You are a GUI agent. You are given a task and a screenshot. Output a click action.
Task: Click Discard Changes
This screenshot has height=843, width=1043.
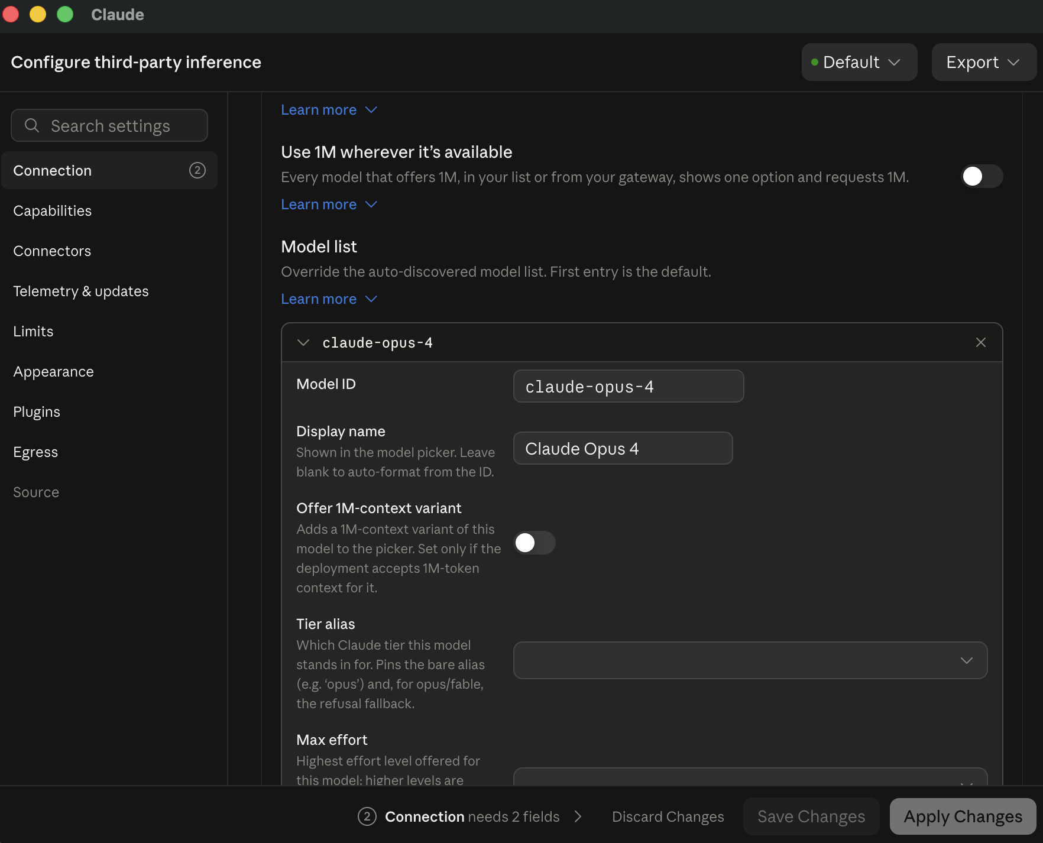[x=668, y=816]
